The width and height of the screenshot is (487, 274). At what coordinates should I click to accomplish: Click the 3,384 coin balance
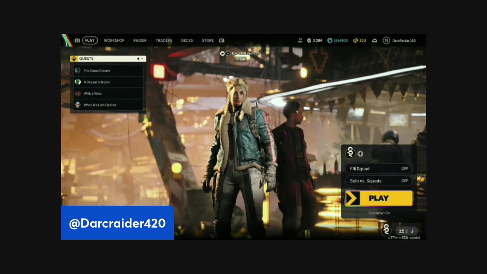[x=317, y=40]
